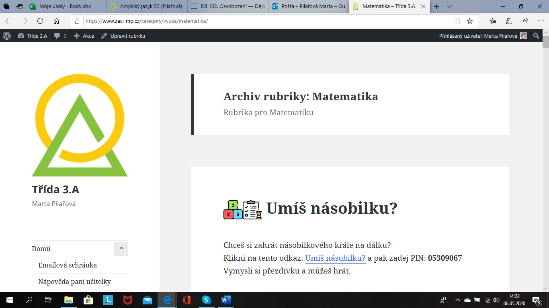
Task: Click the add notes pen icon
Action: [509, 21]
